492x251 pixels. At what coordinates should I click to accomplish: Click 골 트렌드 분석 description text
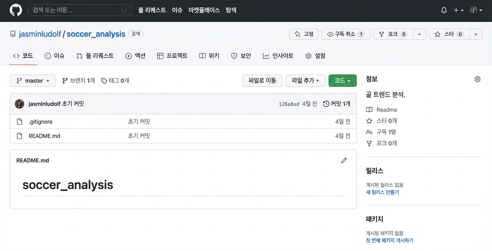[385, 95]
